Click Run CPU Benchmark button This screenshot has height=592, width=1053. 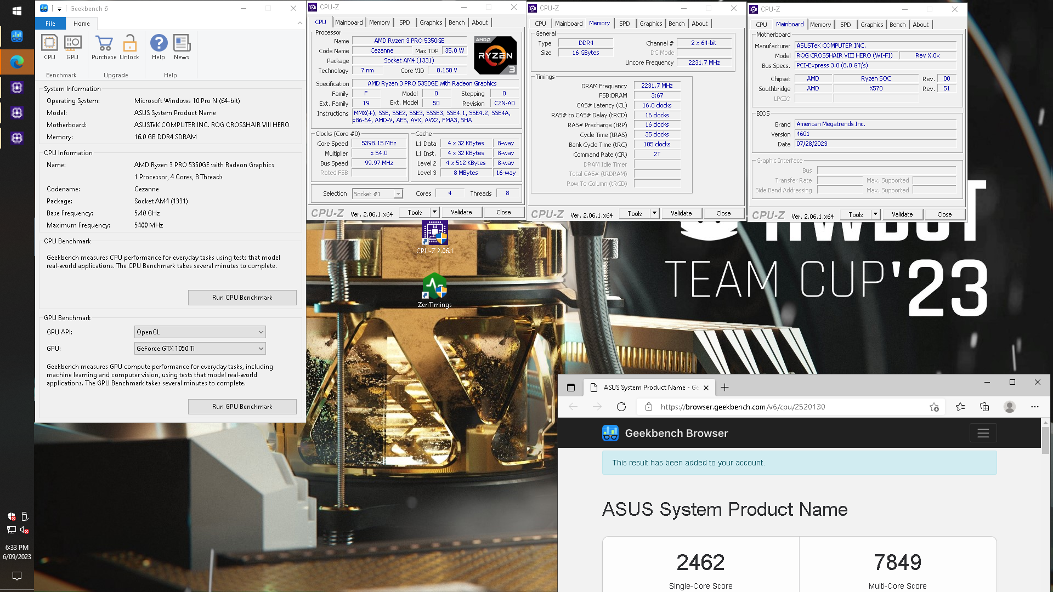242,298
